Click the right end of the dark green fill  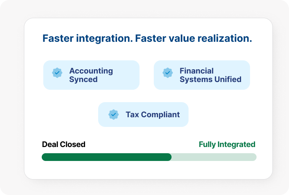[169, 157]
